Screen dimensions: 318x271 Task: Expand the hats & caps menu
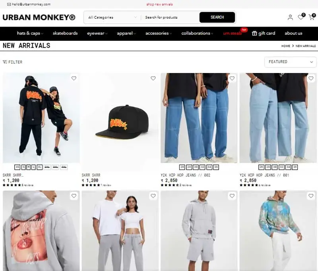tap(30, 33)
